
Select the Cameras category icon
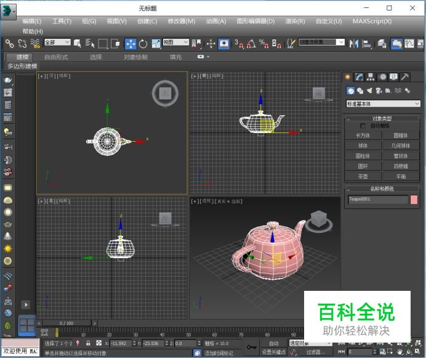pyautogui.click(x=379, y=91)
